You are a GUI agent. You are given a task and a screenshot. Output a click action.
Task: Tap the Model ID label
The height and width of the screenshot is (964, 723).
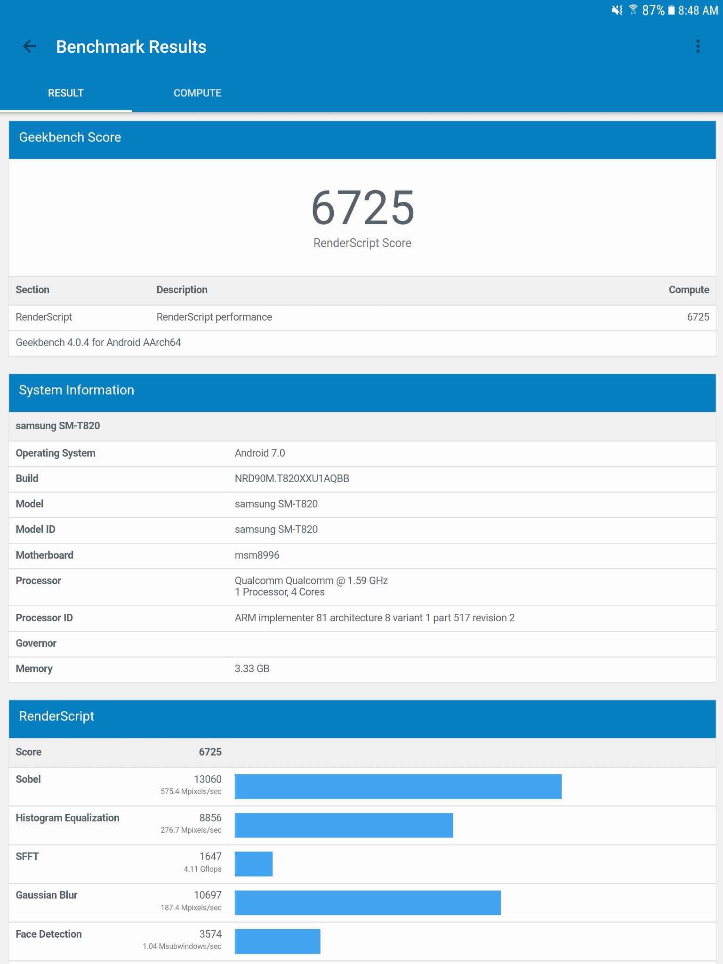click(35, 530)
